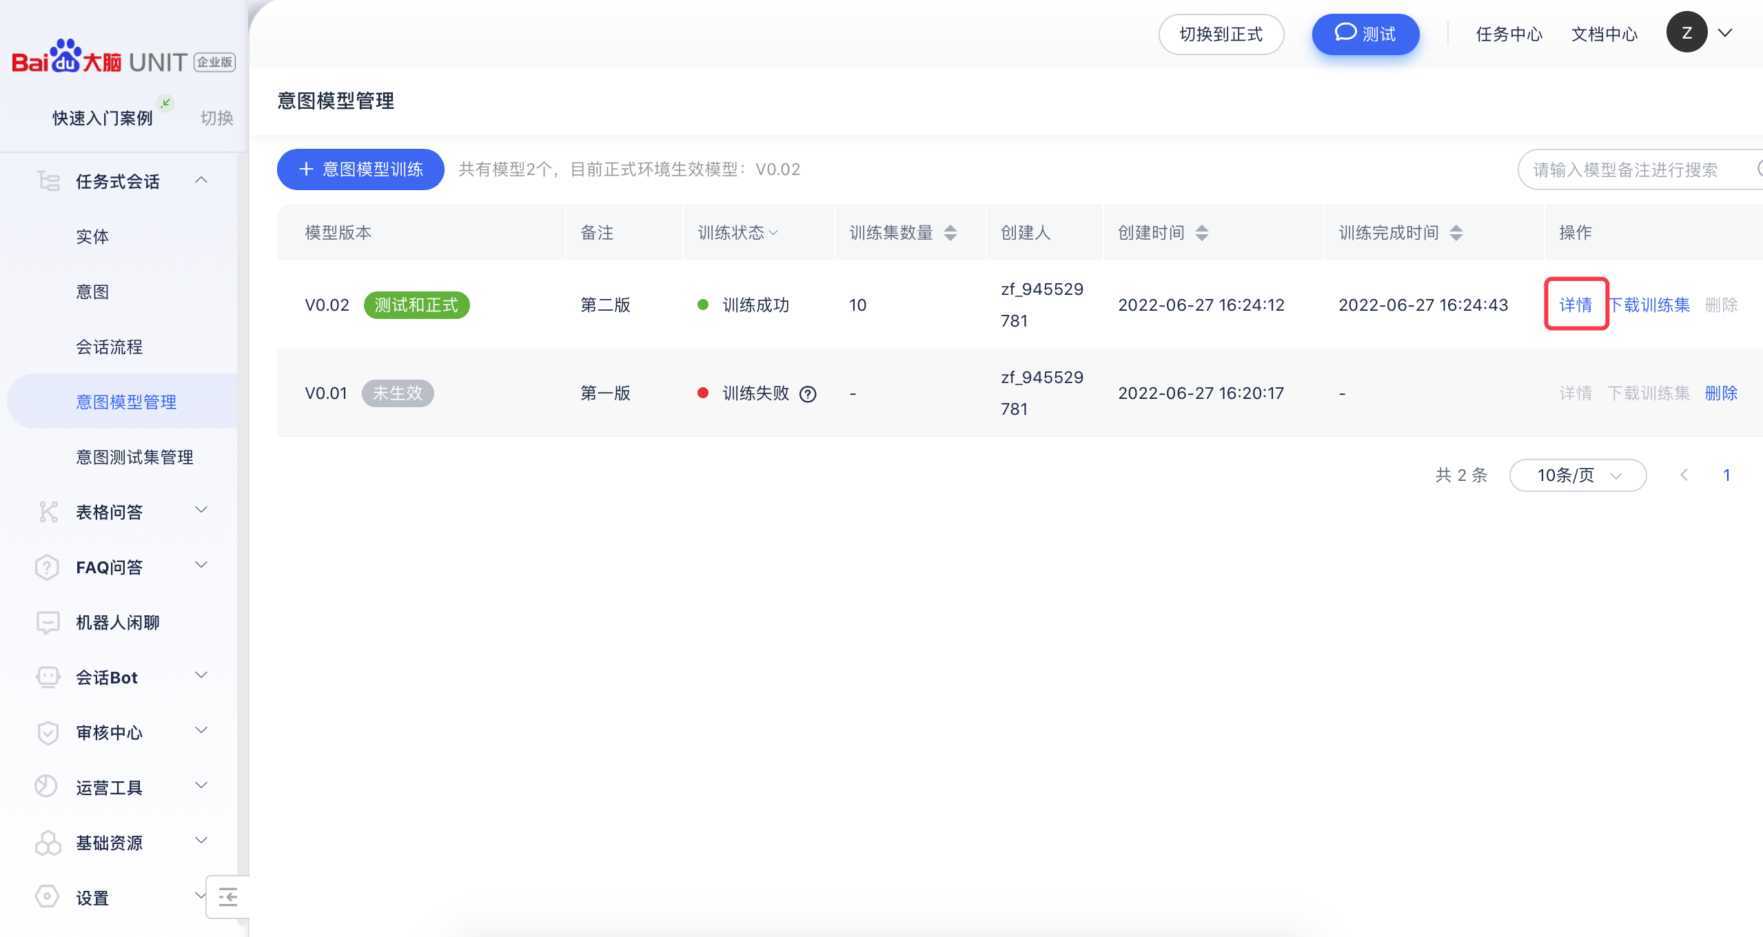Image resolution: width=1763 pixels, height=937 pixels.
Task: Sort by 训练完成时间 using sort arrows
Action: pos(1456,233)
